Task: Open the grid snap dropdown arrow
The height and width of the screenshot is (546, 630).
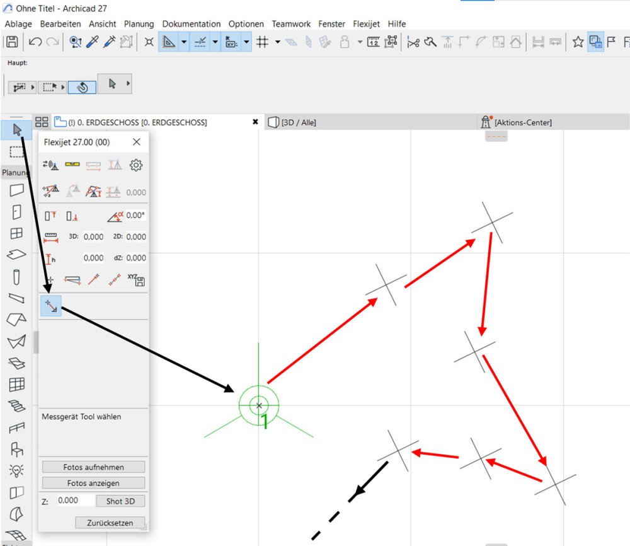Action: pyautogui.click(x=277, y=42)
